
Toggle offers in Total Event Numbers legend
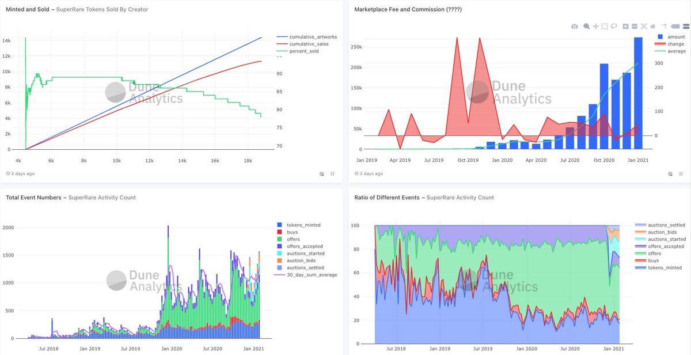point(290,239)
